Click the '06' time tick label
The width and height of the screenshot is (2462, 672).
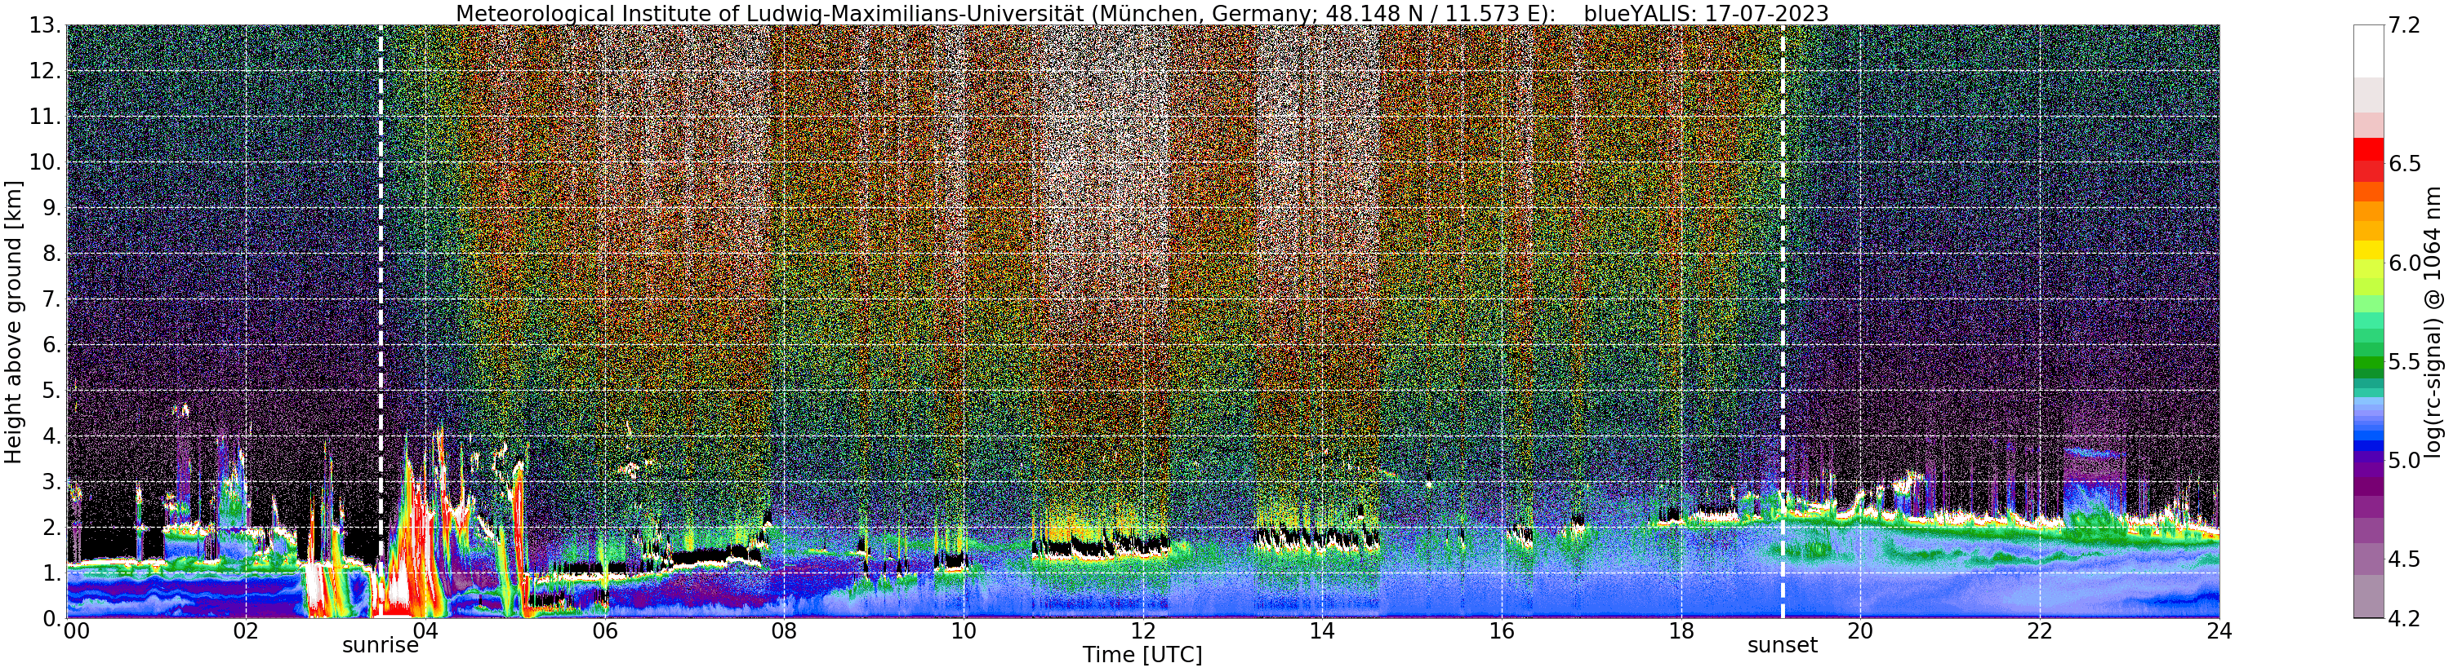pyautogui.click(x=604, y=631)
